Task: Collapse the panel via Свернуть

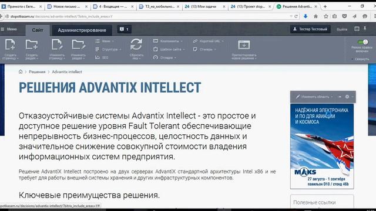Action: pos(360,59)
